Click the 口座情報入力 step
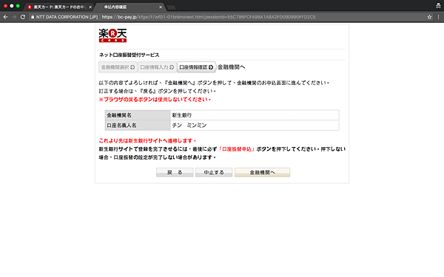The image size is (444, 277). [x=157, y=67]
